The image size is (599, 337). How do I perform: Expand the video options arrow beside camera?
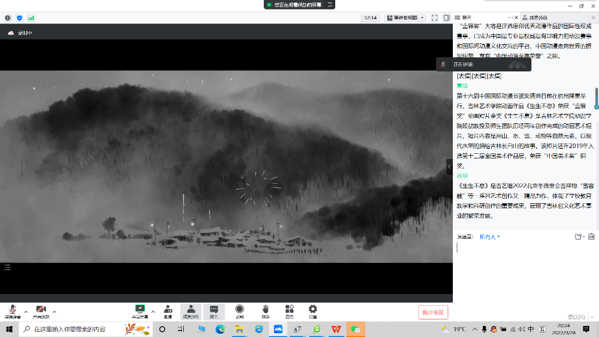click(x=54, y=312)
